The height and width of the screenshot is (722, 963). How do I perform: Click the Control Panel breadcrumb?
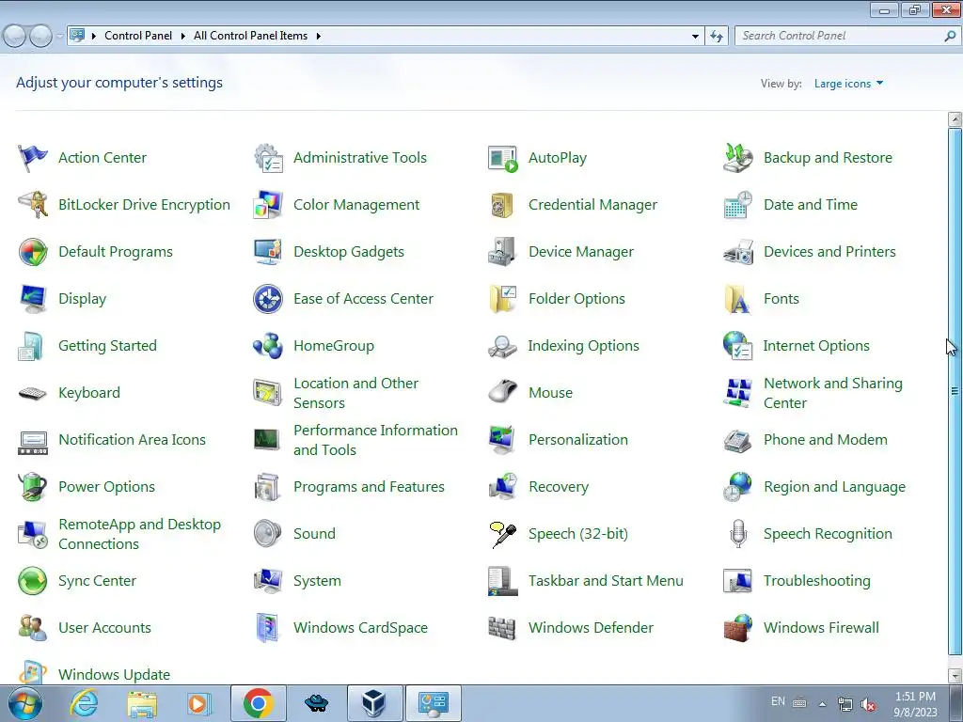(x=138, y=37)
